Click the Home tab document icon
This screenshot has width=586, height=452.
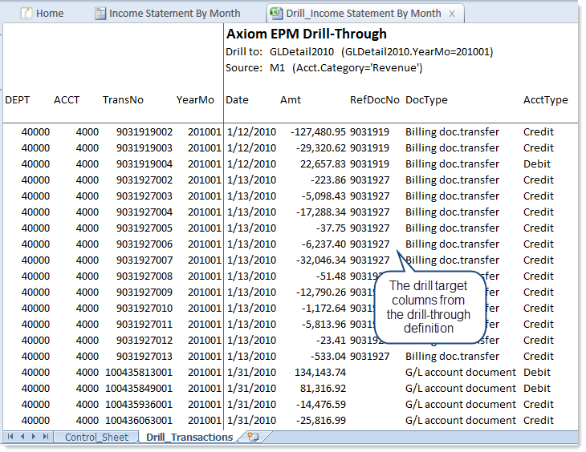(26, 14)
